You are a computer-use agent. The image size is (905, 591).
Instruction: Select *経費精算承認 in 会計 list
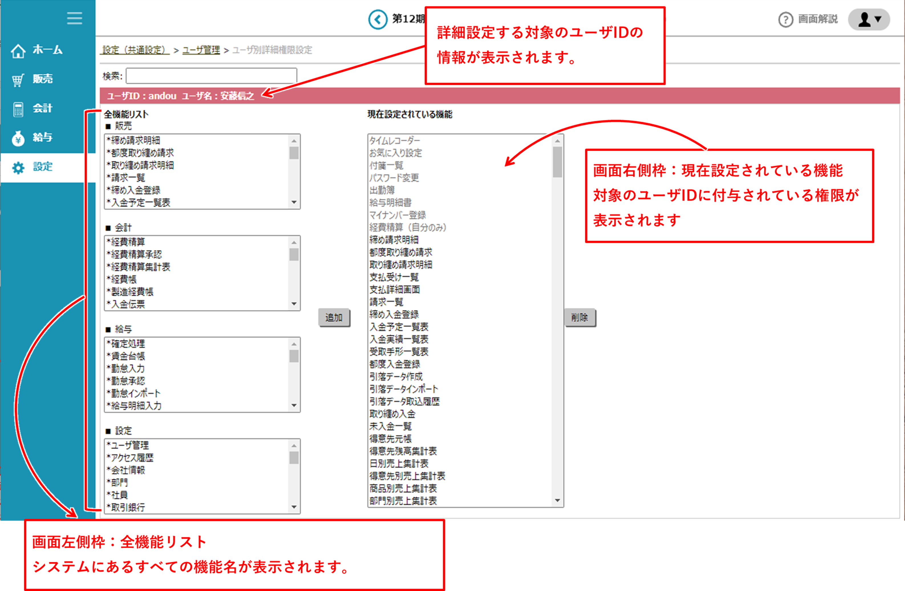[197, 254]
